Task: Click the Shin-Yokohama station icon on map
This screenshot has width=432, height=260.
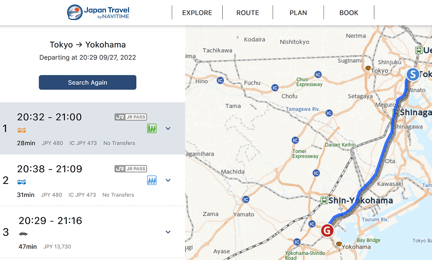Action: click(325, 200)
